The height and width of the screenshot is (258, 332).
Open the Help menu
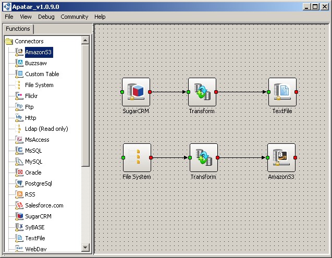(x=100, y=17)
